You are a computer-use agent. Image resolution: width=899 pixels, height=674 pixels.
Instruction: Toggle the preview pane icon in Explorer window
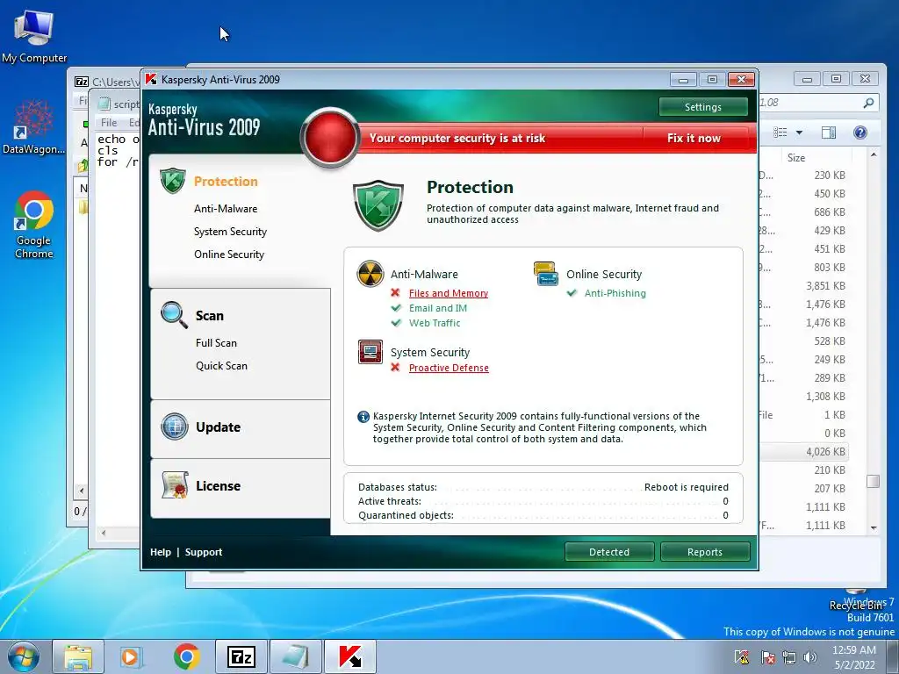tap(829, 133)
